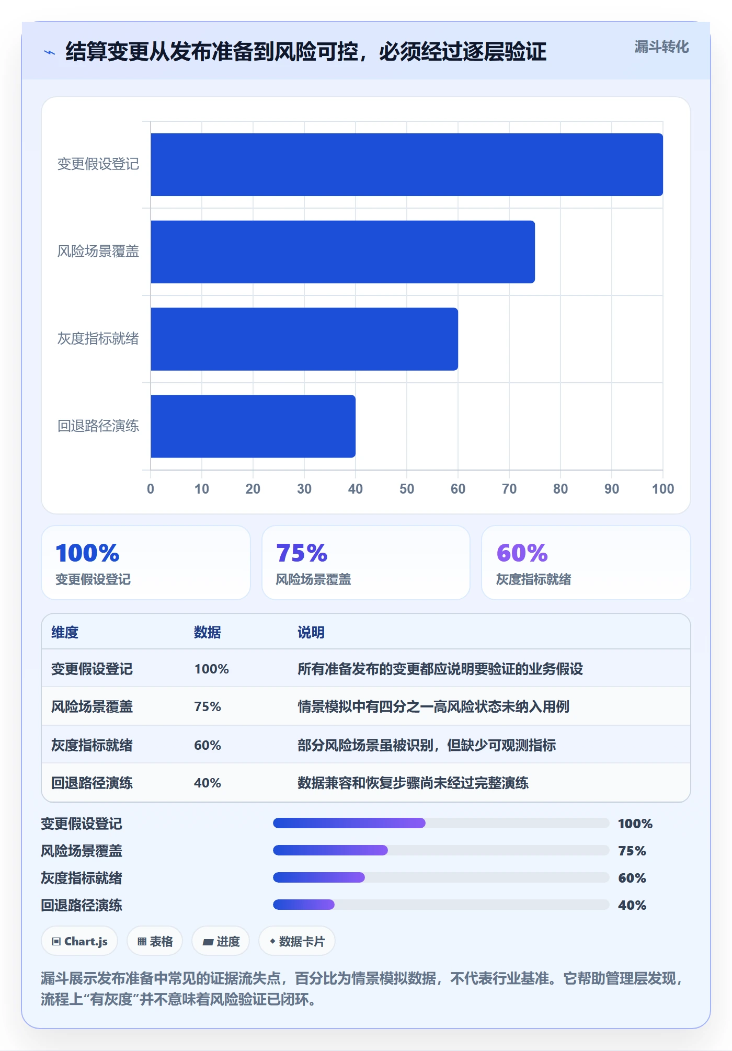Click the lightning icon beside the title
The height and width of the screenshot is (1051, 732).
pyautogui.click(x=50, y=52)
